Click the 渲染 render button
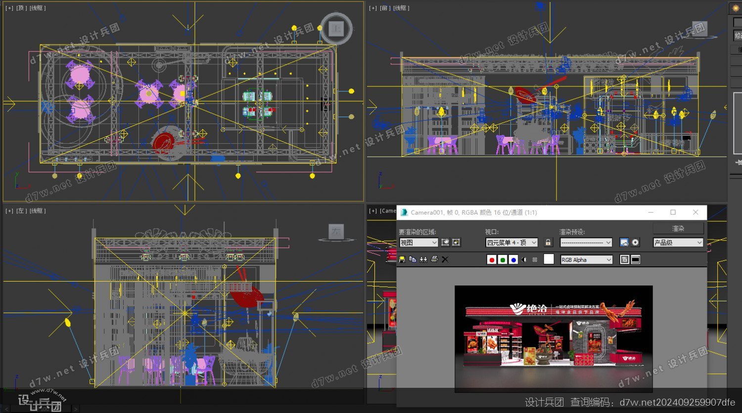Image resolution: width=742 pixels, height=413 pixels. click(678, 228)
